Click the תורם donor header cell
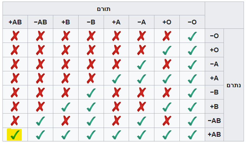 [x=104, y=9]
